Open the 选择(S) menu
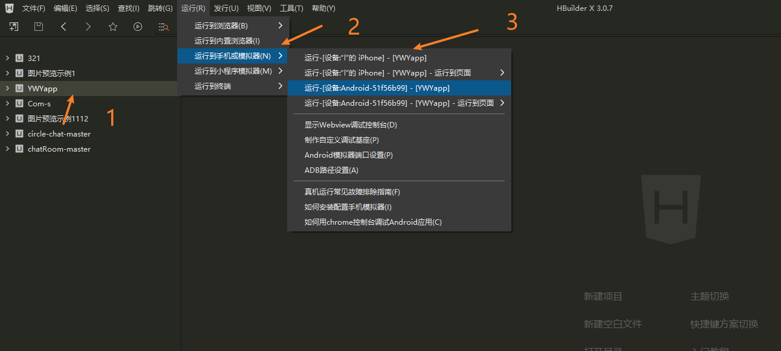The image size is (781, 351). tap(97, 8)
